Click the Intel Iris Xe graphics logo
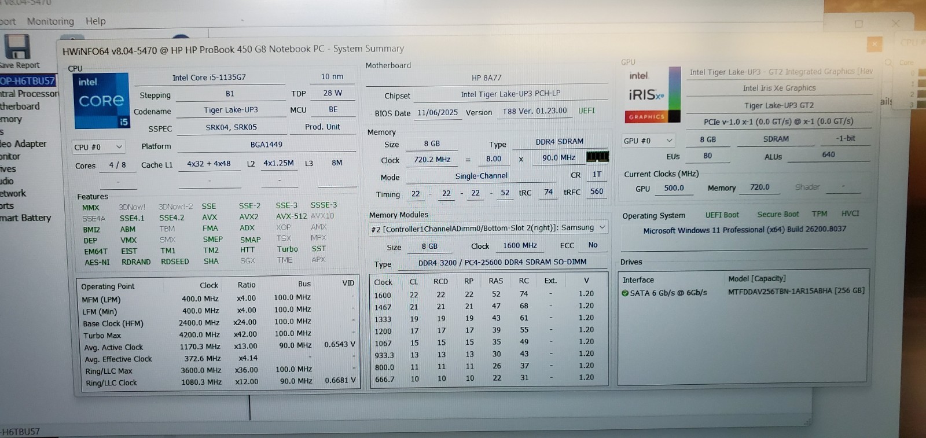The height and width of the screenshot is (438, 926). pos(652,95)
